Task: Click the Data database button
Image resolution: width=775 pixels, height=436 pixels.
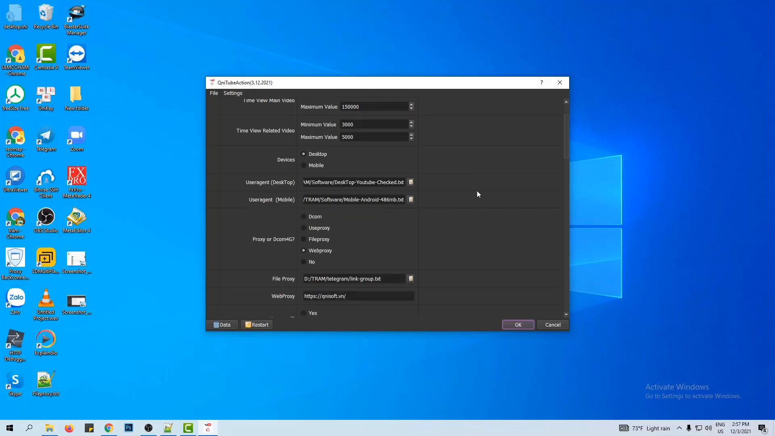Action: click(x=222, y=325)
